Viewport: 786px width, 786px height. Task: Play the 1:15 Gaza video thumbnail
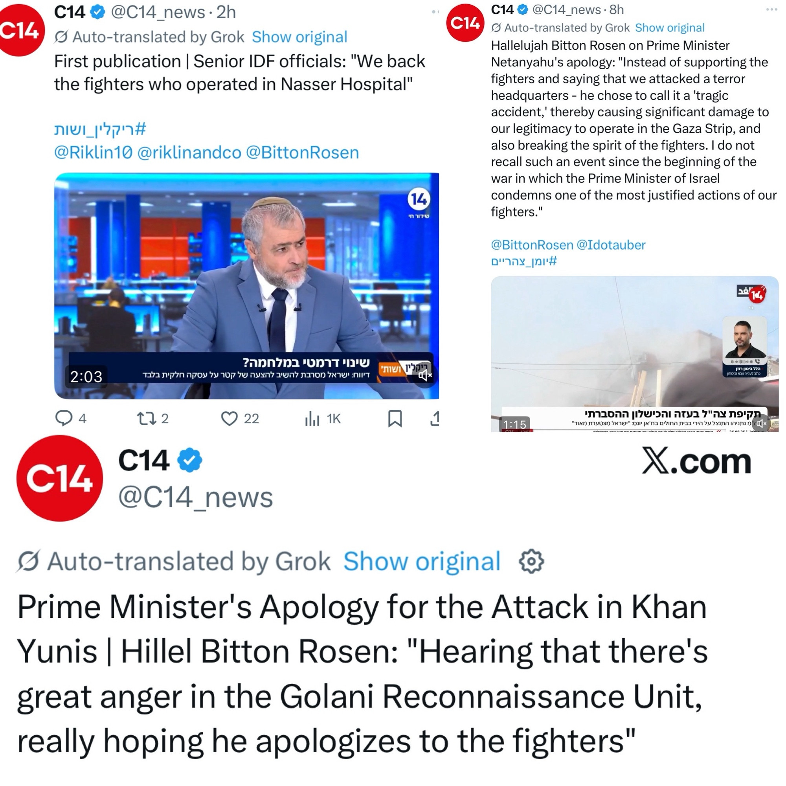(635, 354)
